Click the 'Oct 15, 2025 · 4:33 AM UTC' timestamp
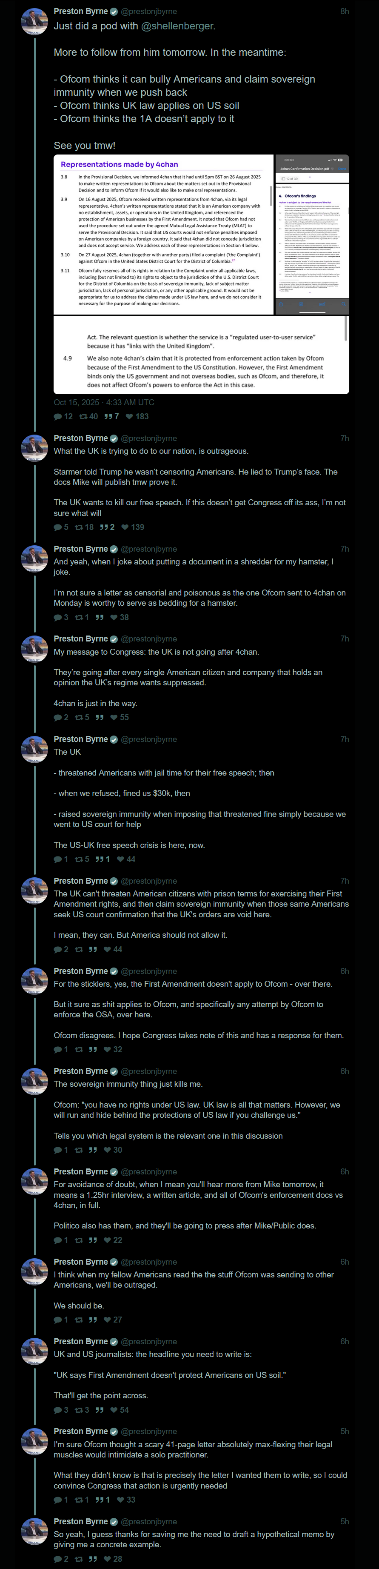Image resolution: width=379 pixels, height=1569 pixels. coord(104,403)
